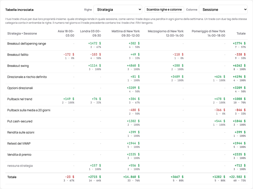Select the Put cash-secured row label
This screenshot has width=253, height=189.
20,121
